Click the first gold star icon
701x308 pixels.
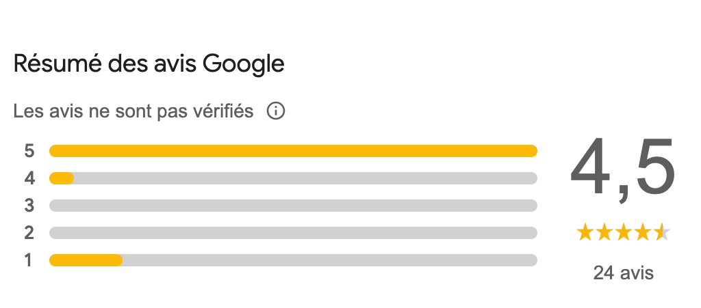click(585, 233)
